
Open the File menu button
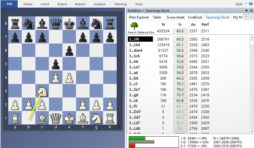pyautogui.click(x=9, y=4)
